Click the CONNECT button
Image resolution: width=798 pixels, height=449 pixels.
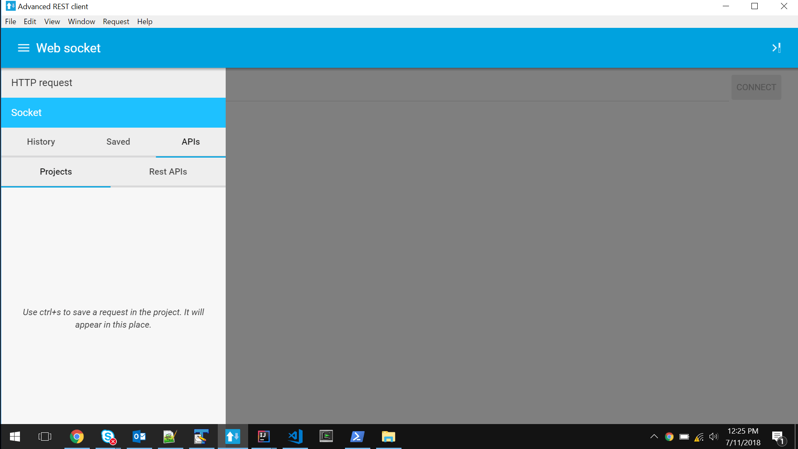(x=756, y=87)
